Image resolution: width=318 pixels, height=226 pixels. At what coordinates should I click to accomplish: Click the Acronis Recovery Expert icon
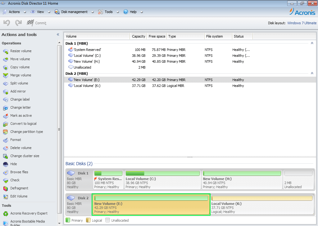click(6, 214)
